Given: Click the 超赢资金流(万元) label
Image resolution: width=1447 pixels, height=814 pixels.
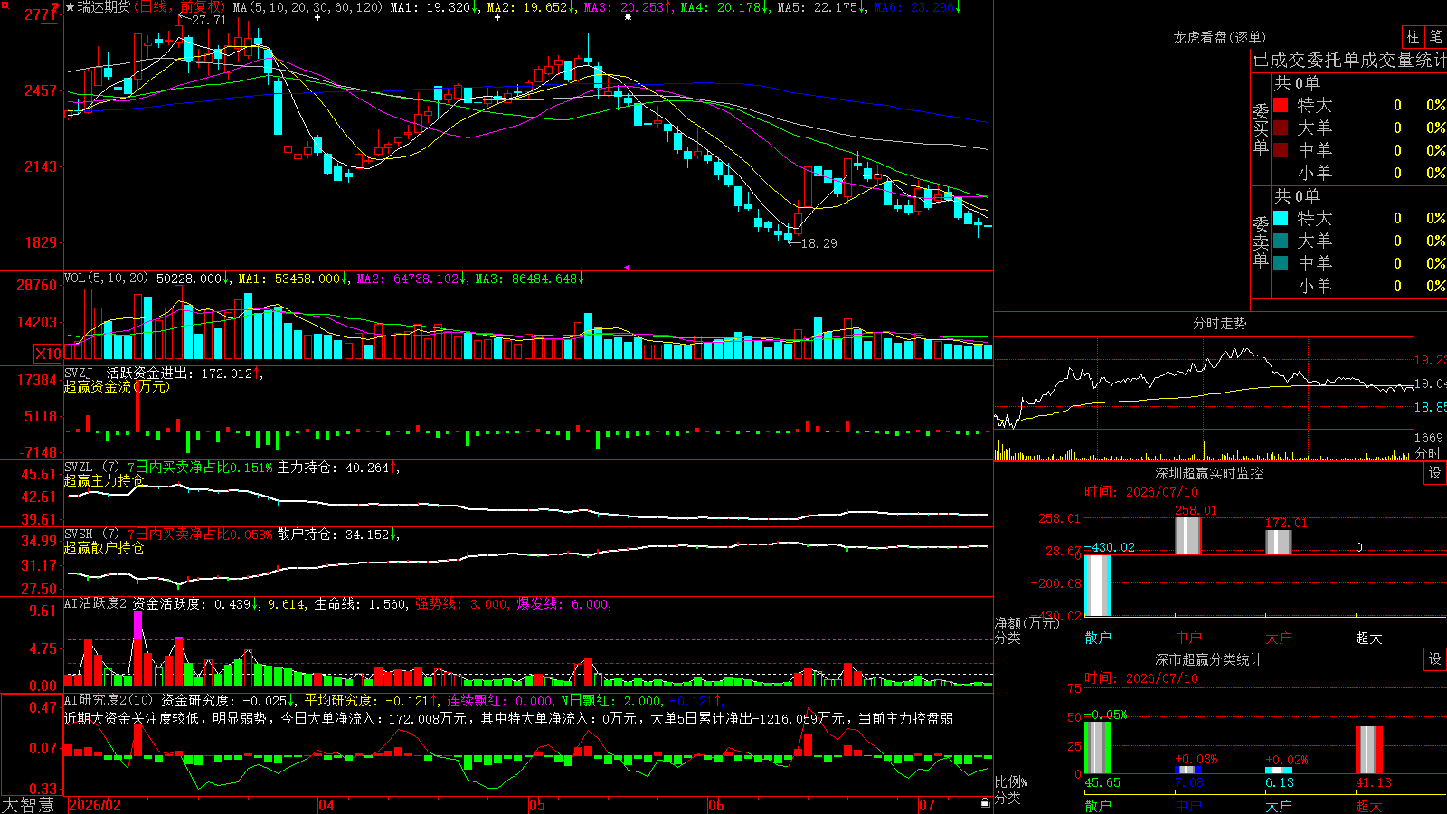Looking at the screenshot, I should click(117, 386).
